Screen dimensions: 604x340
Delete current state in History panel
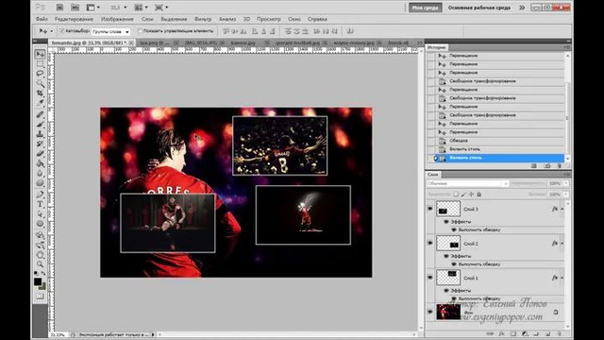(x=560, y=166)
